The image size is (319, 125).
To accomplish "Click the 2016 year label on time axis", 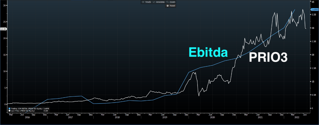I will [x=27, y=117].
